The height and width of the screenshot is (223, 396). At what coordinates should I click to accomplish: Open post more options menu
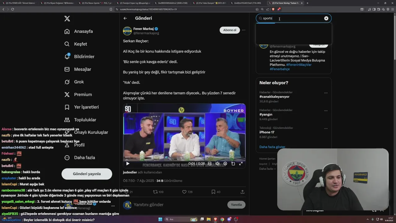(x=243, y=30)
